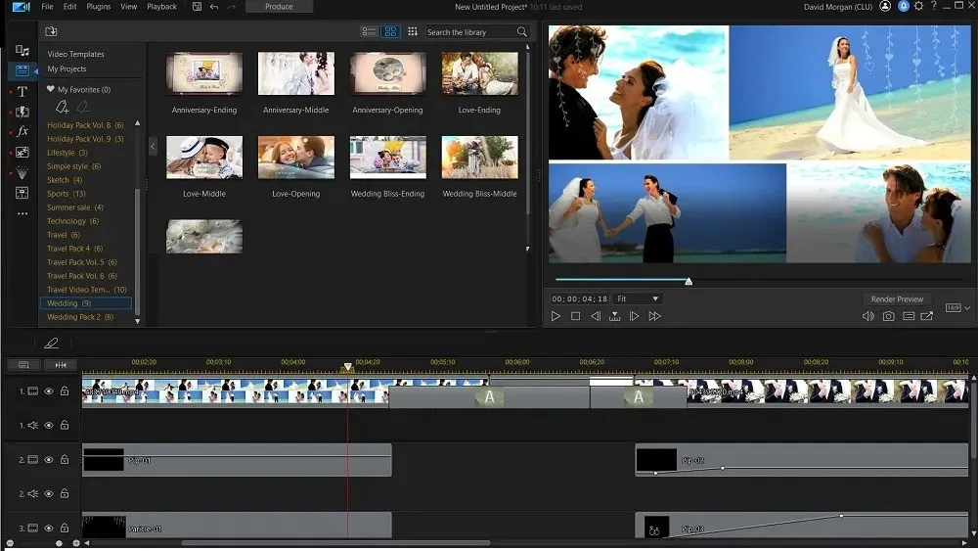Select the Wedding Bliss-Ending template thumbnail
This screenshot has height=551, width=978.
(387, 157)
